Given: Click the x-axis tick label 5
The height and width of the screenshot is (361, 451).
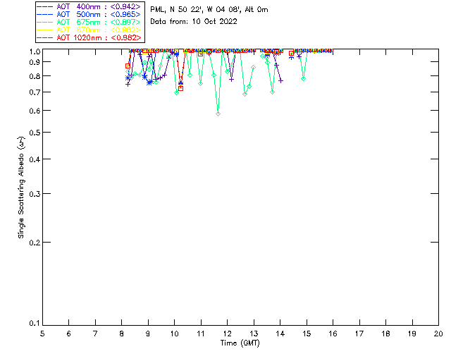Looking at the screenshot, I should 42,334.
